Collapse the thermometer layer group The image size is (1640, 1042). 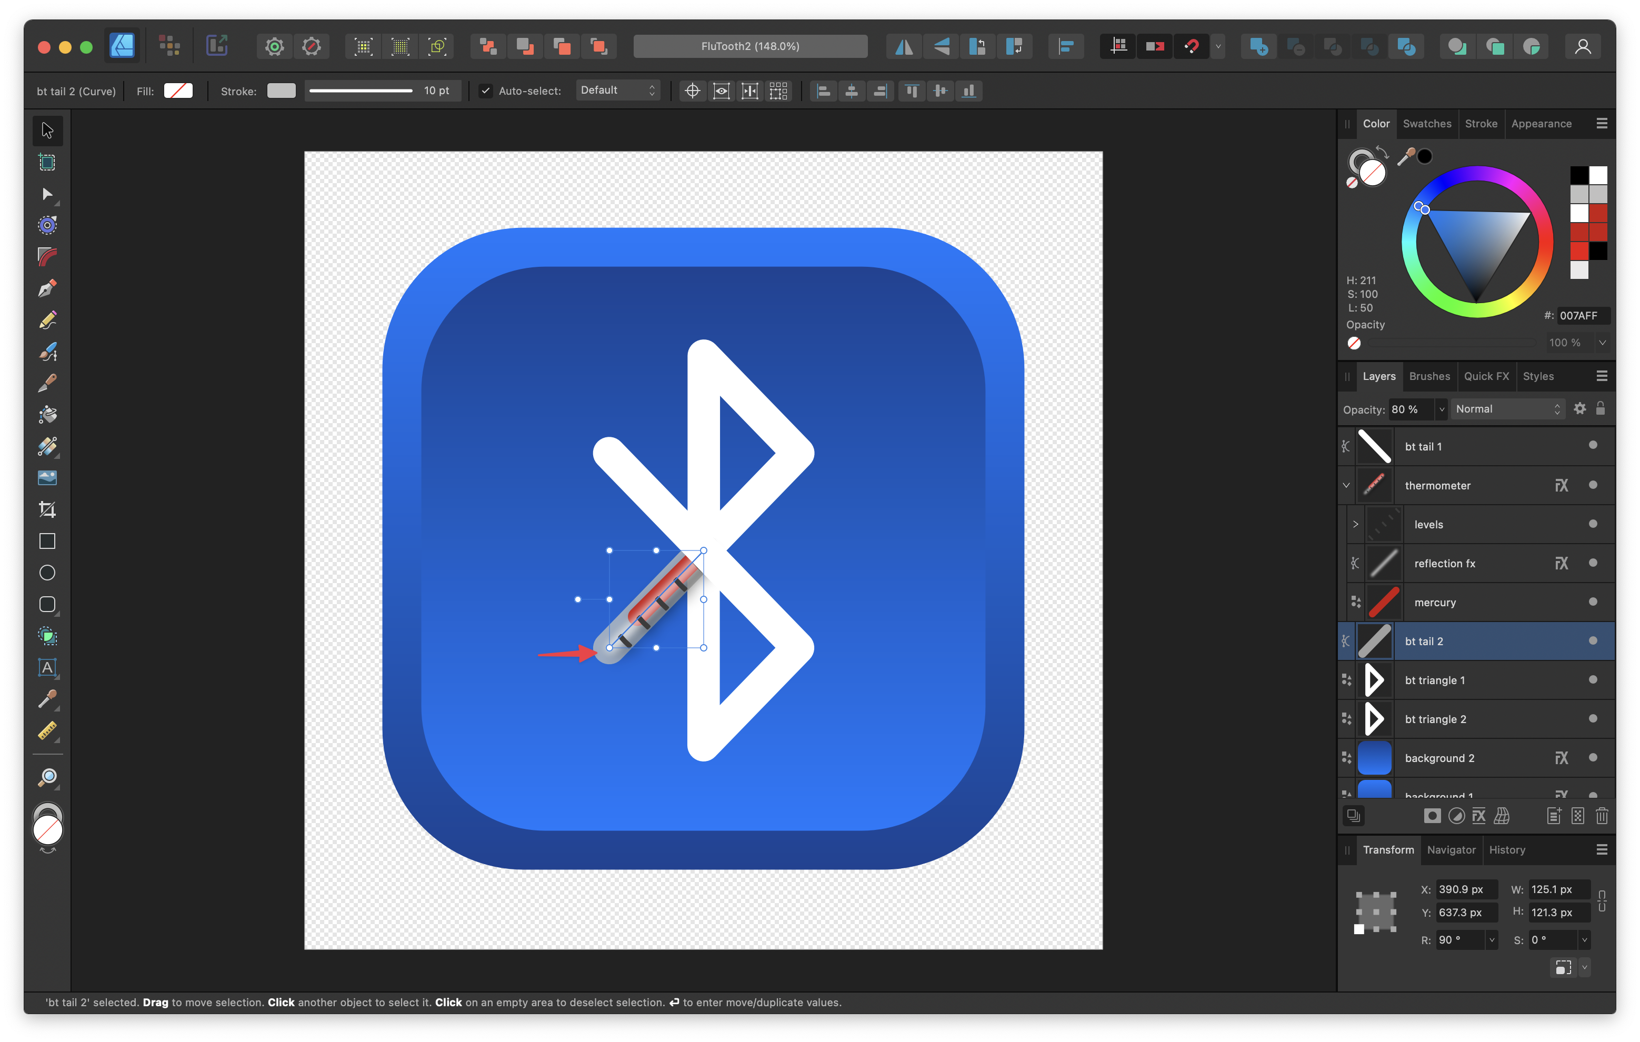tap(1346, 485)
